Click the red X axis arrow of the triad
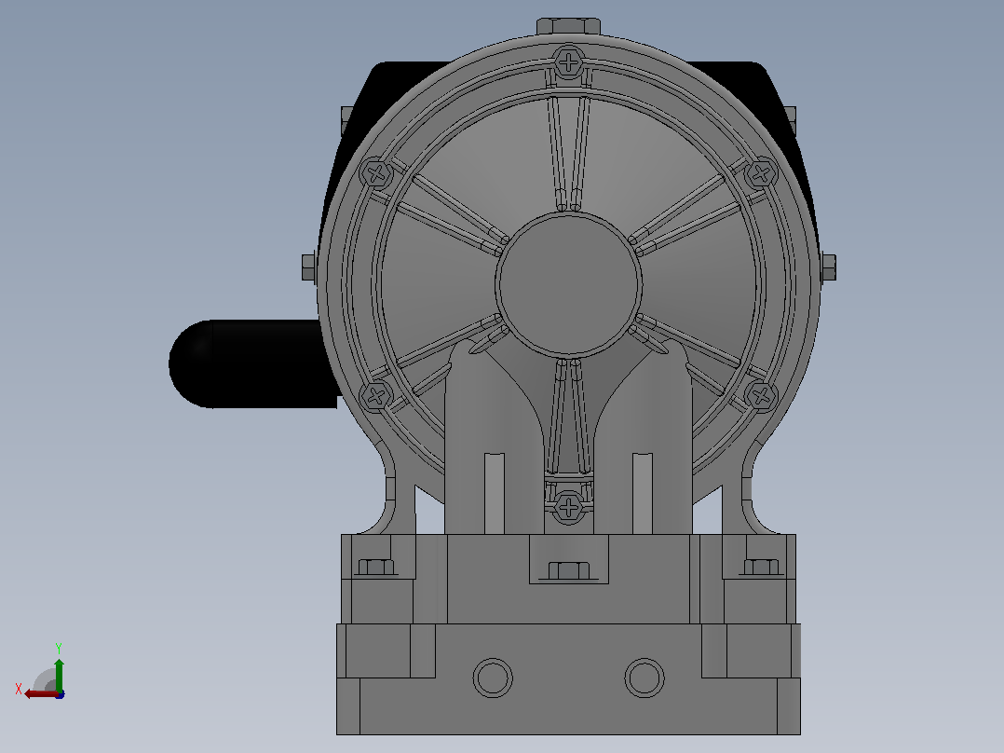 [40, 693]
